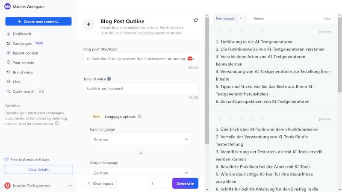The height and width of the screenshot is (192, 342).
Task: Thumbs down the first output
Action: click(263, 31)
